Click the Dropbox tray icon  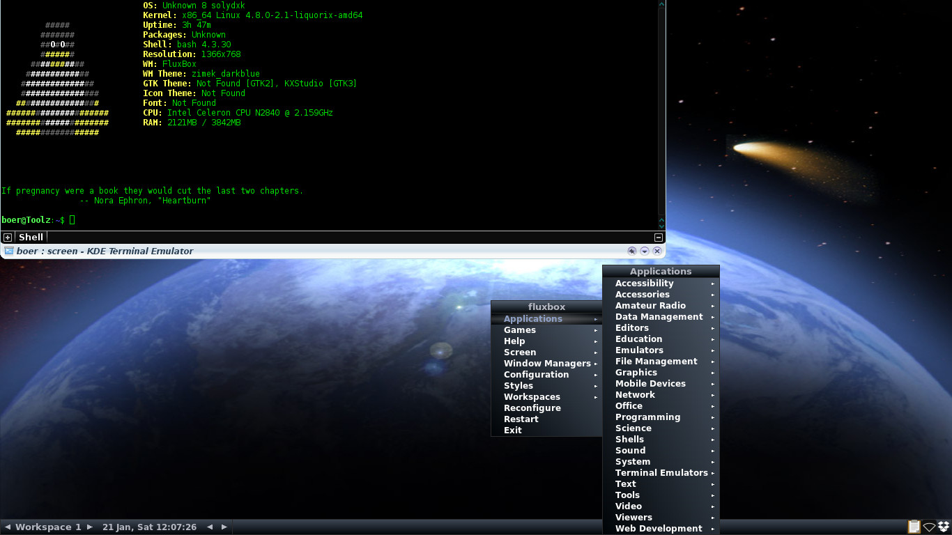pos(944,527)
